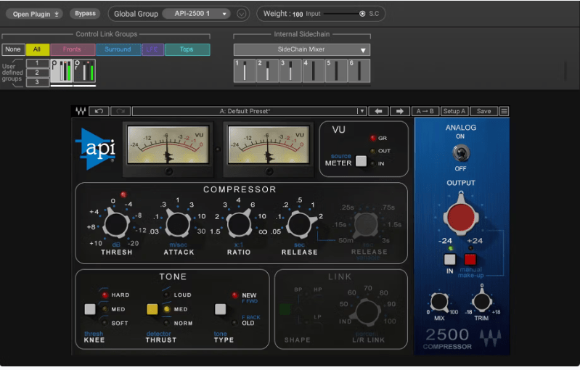The height and width of the screenshot is (370, 580).
Task: Toggle the compressor IN button
Action: (450, 260)
